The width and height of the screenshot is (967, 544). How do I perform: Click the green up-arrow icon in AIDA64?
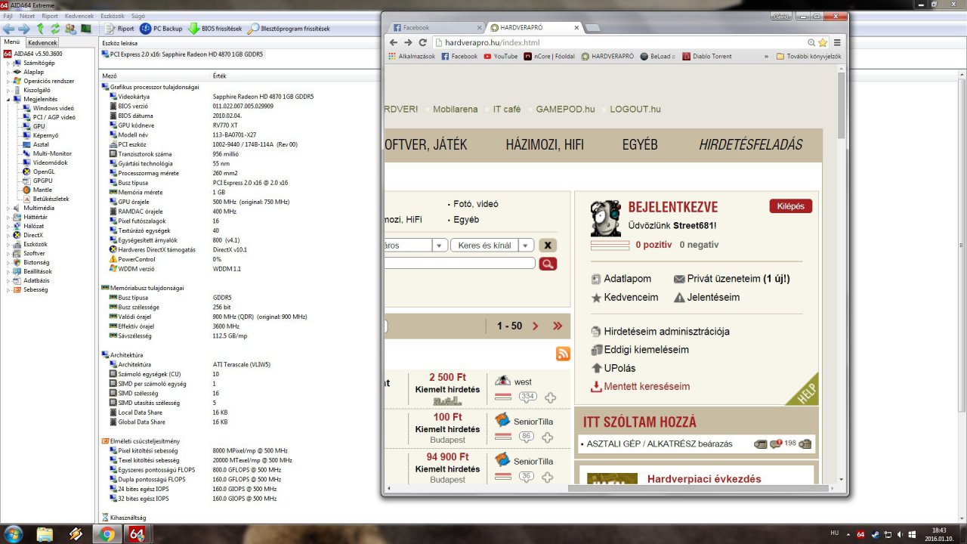point(40,29)
